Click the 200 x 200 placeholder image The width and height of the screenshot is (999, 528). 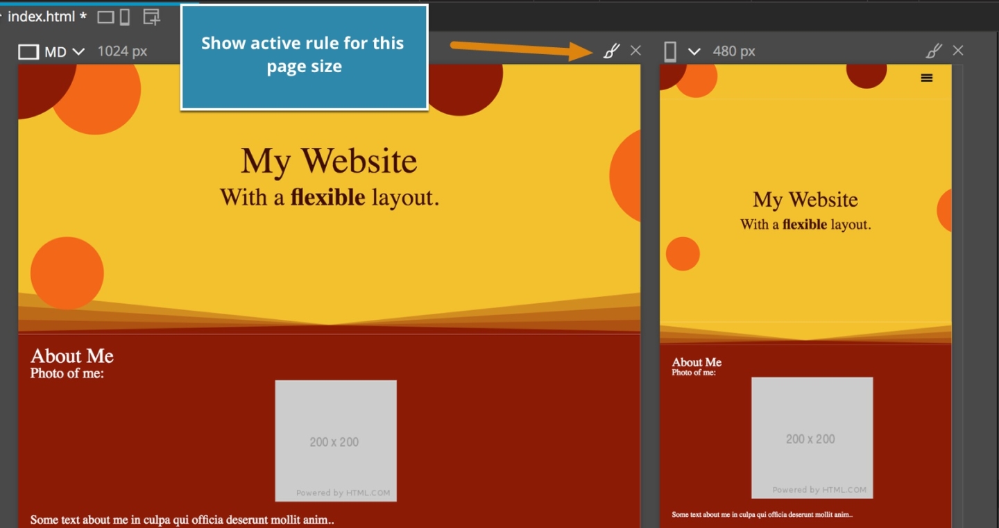(x=335, y=441)
